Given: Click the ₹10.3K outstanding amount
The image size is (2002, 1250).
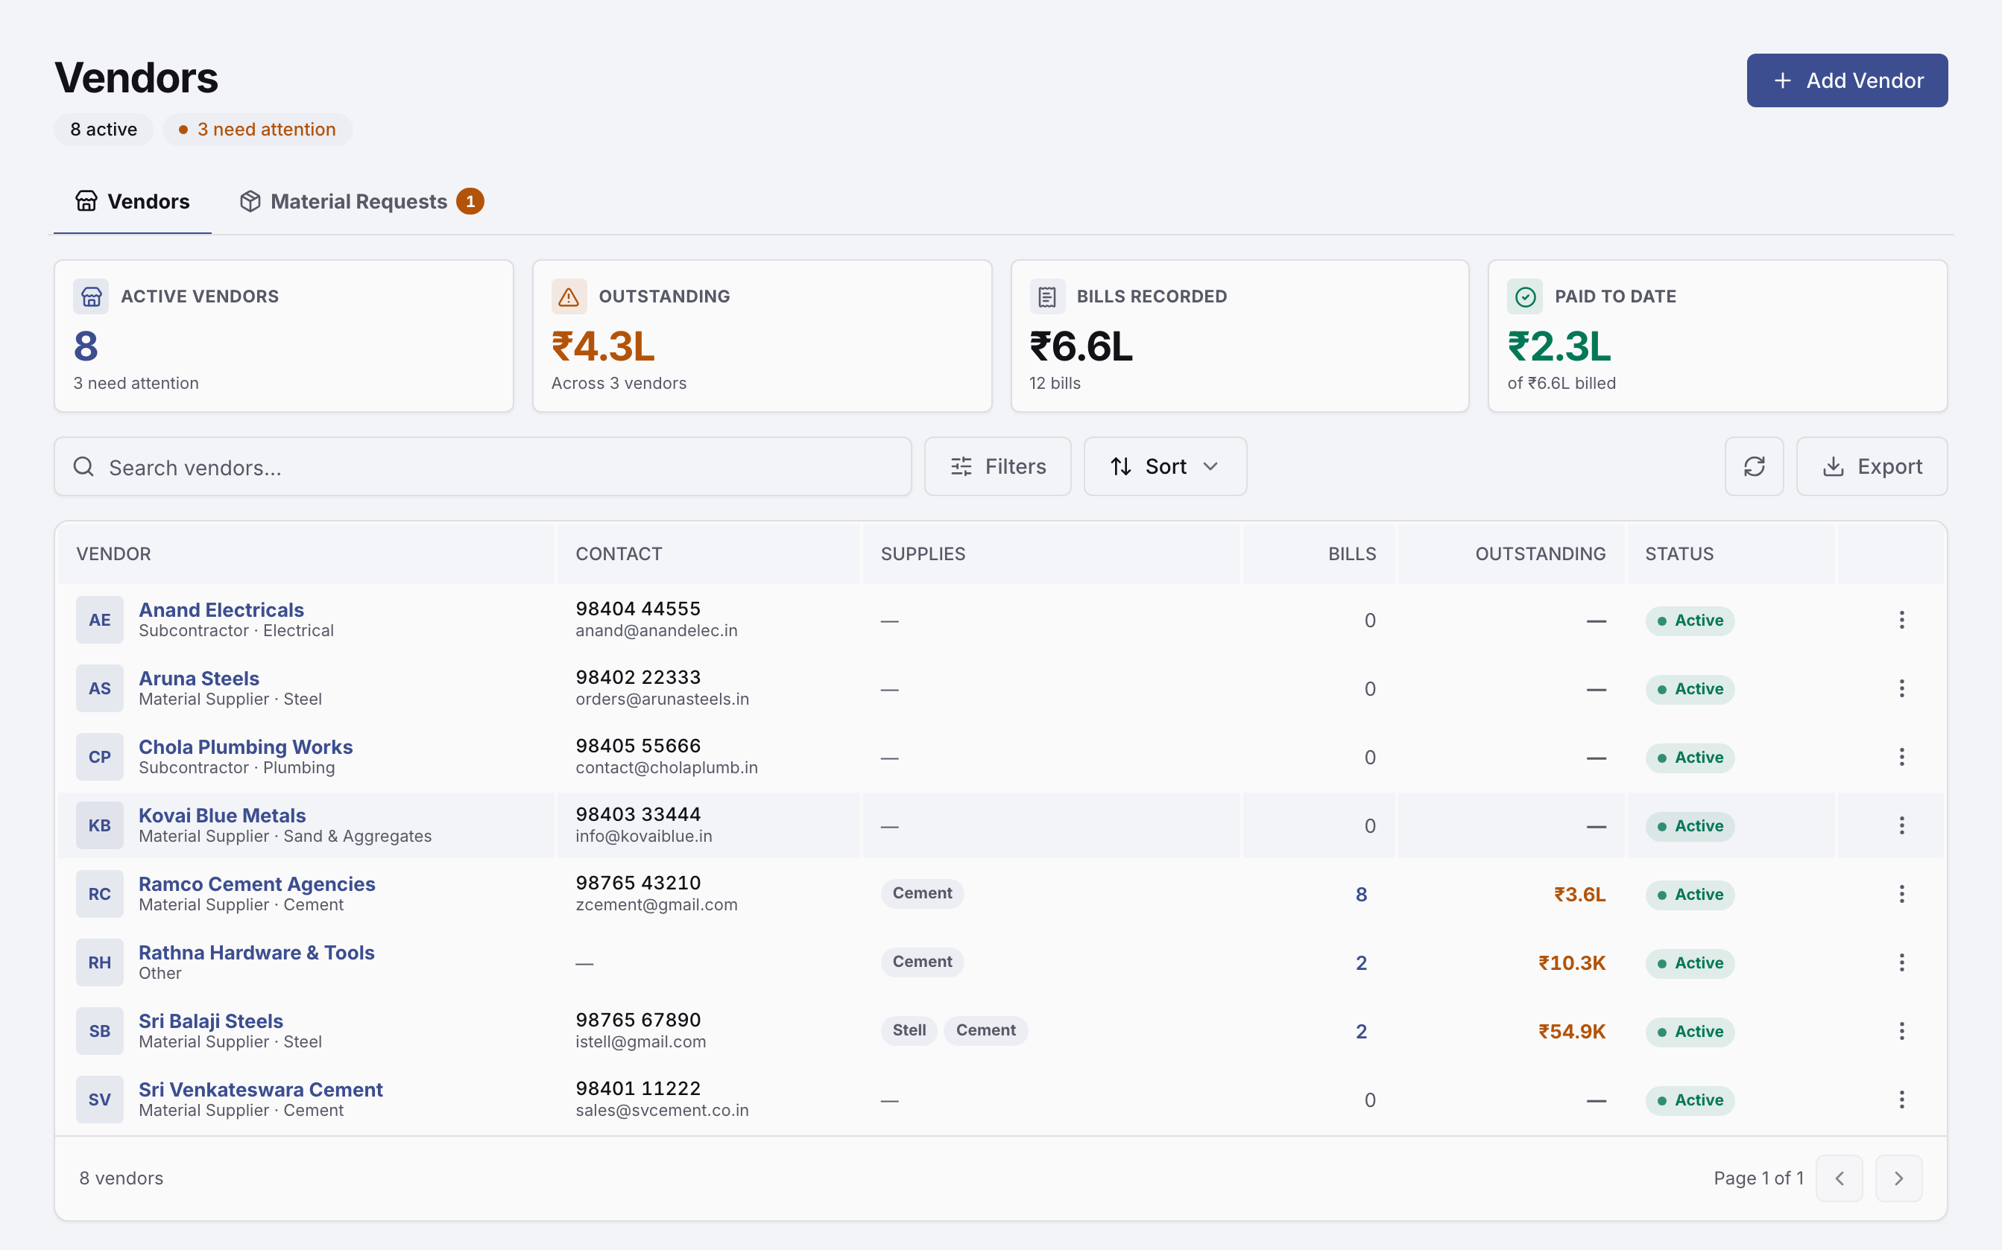Looking at the screenshot, I should (1571, 963).
